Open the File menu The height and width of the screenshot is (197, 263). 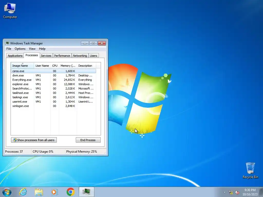(9, 49)
